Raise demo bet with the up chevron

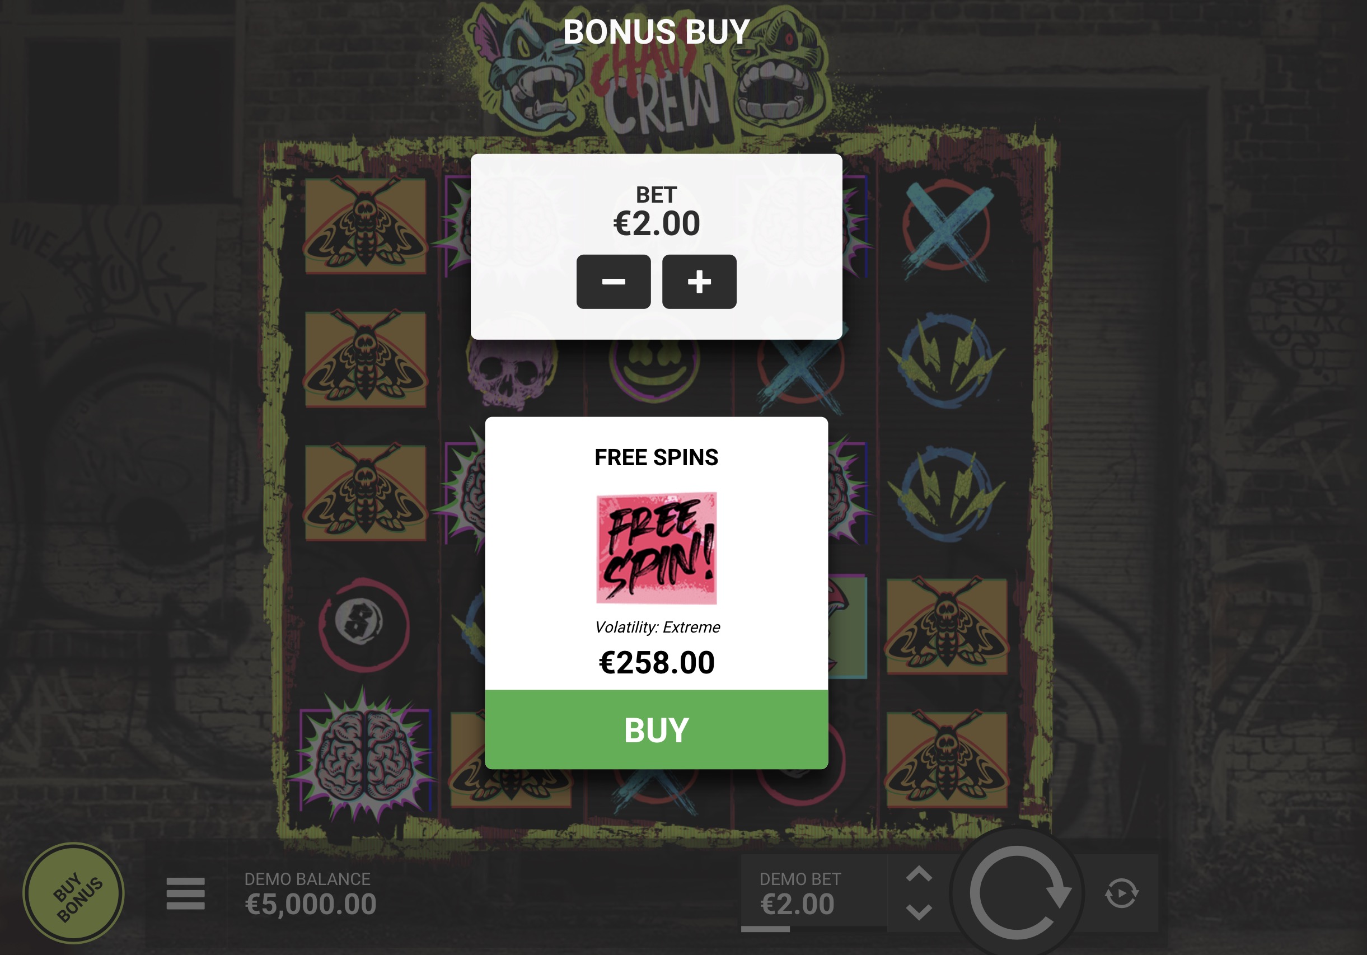pyautogui.click(x=919, y=874)
